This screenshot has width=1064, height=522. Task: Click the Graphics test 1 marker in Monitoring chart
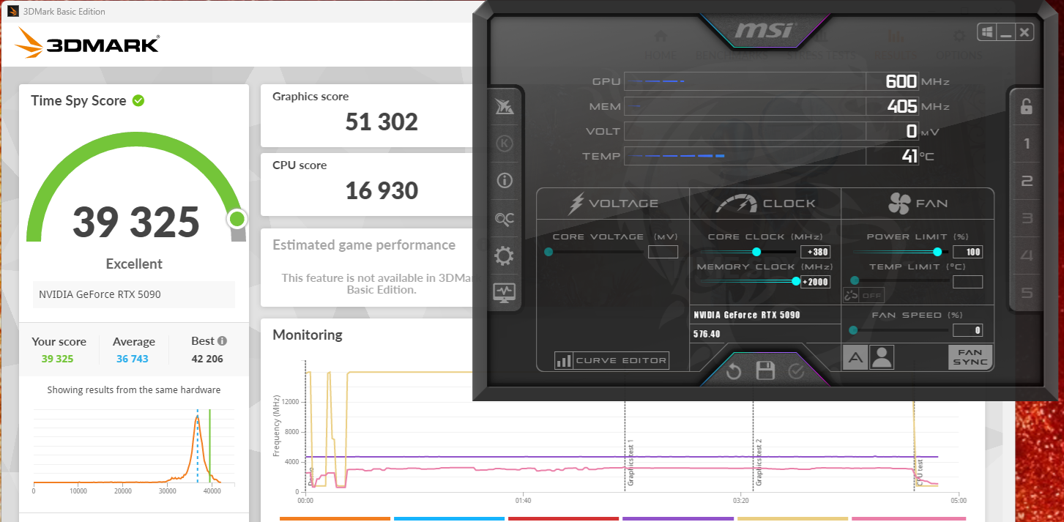coord(630,464)
